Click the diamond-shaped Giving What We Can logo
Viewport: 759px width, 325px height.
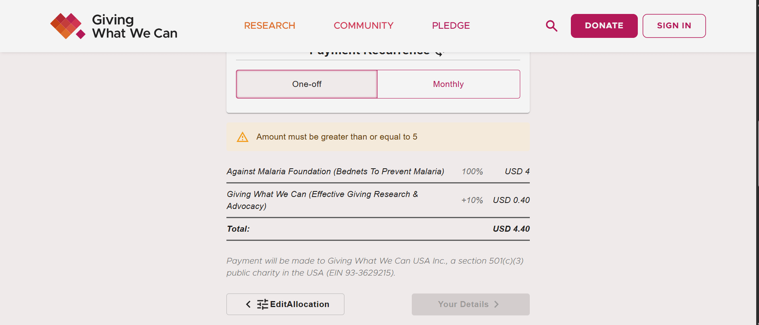pos(67,26)
